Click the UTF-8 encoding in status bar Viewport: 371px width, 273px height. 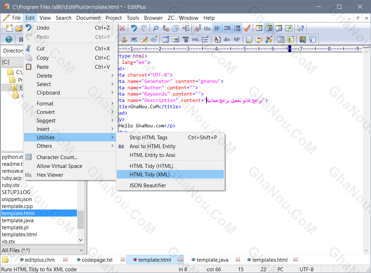click(306, 269)
